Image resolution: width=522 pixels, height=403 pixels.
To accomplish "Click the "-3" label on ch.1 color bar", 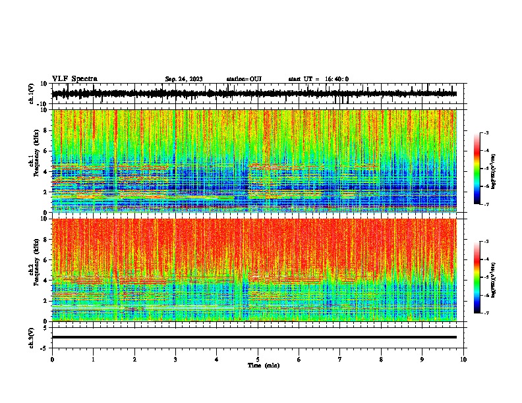I will (486, 132).
